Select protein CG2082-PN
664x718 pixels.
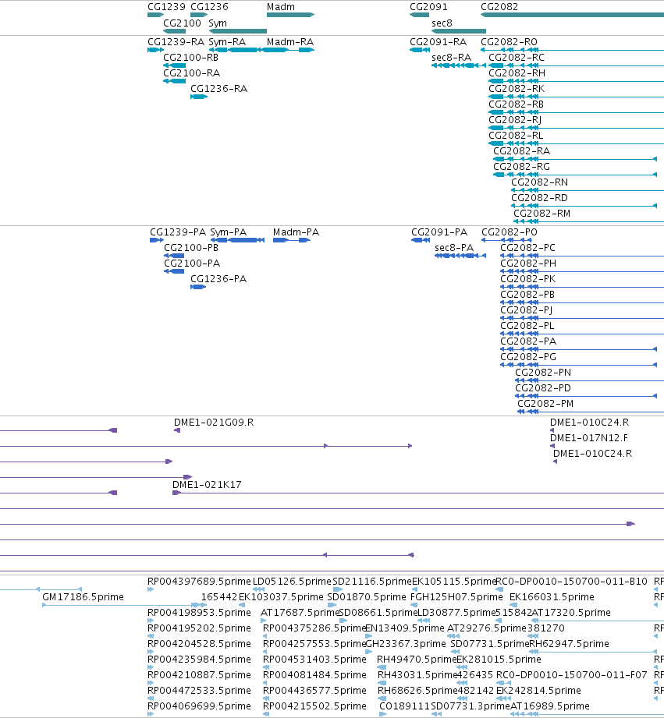(543, 373)
